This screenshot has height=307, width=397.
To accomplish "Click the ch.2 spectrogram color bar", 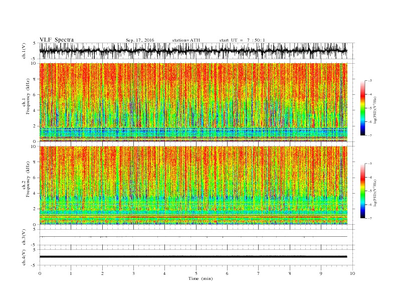I will [362, 191].
